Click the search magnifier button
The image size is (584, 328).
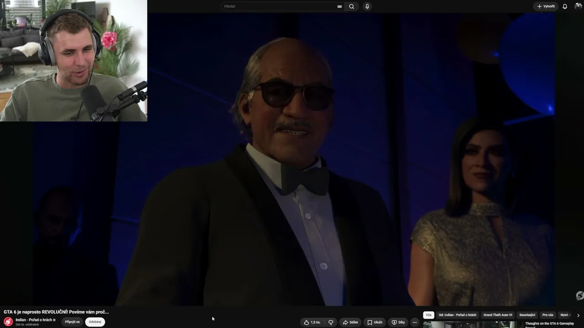coord(351,6)
